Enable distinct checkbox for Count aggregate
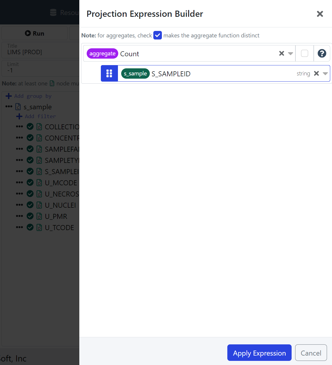The image size is (332, 365). pyautogui.click(x=305, y=53)
